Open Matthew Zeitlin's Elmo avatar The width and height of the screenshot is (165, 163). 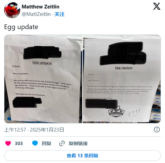pyautogui.click(x=12, y=10)
